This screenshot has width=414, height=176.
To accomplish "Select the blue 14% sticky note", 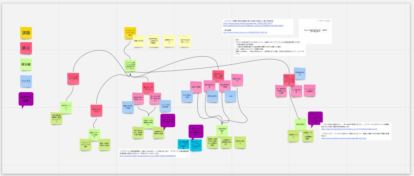I will [x=231, y=96].
